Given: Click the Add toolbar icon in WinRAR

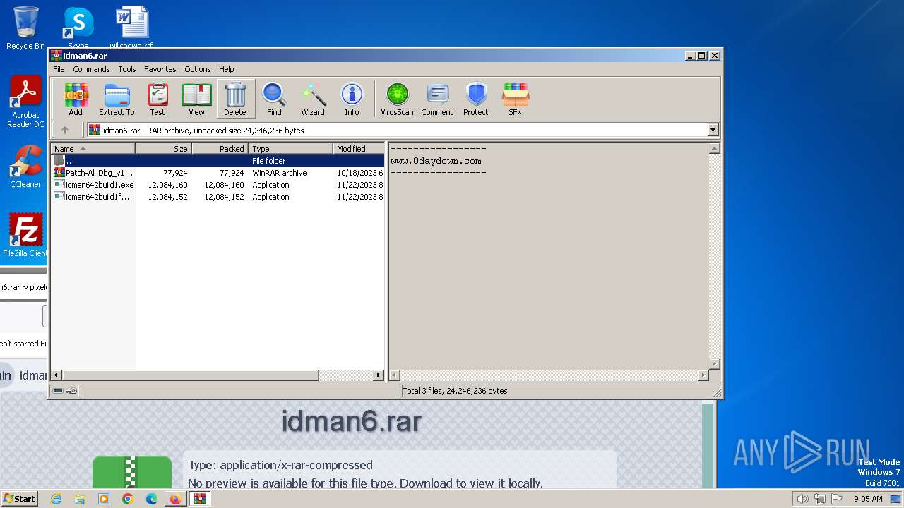Looking at the screenshot, I should (x=76, y=99).
